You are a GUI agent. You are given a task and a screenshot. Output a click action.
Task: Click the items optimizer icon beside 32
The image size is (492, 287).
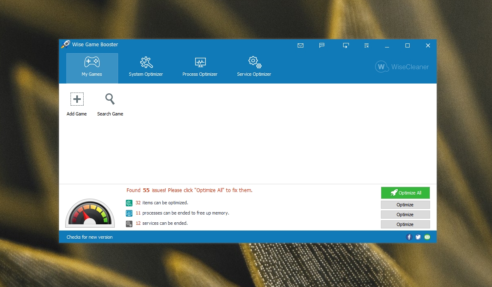[x=129, y=203]
